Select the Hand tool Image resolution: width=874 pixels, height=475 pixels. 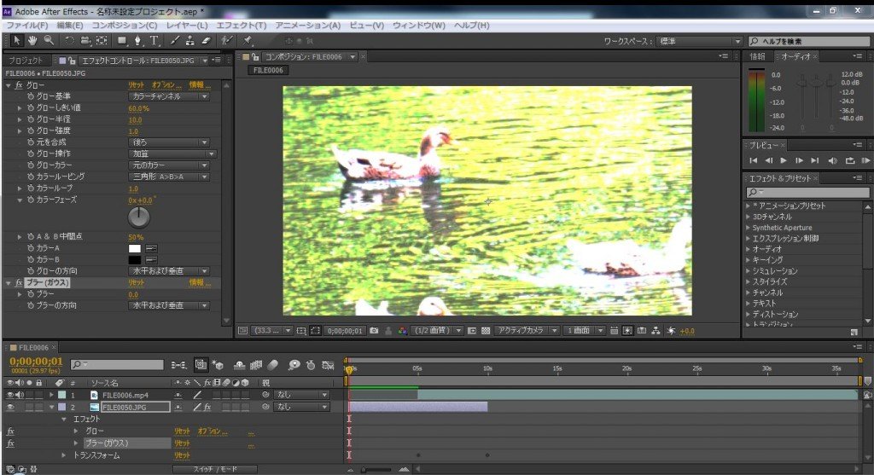coord(33,40)
